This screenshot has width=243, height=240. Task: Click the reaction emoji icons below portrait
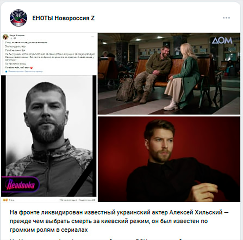tap(5, 200)
